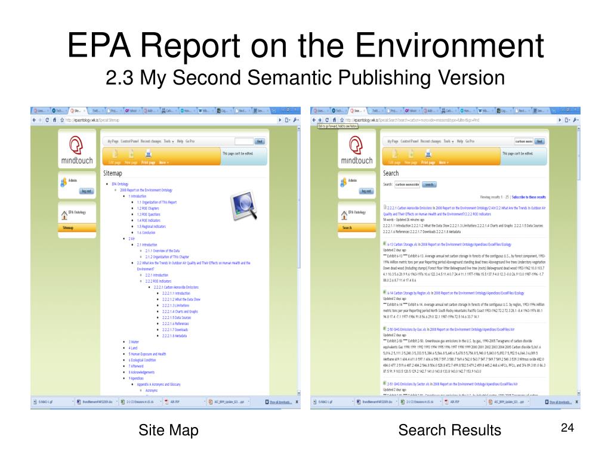Open the More dropdown in Search page toolbar

[444, 162]
